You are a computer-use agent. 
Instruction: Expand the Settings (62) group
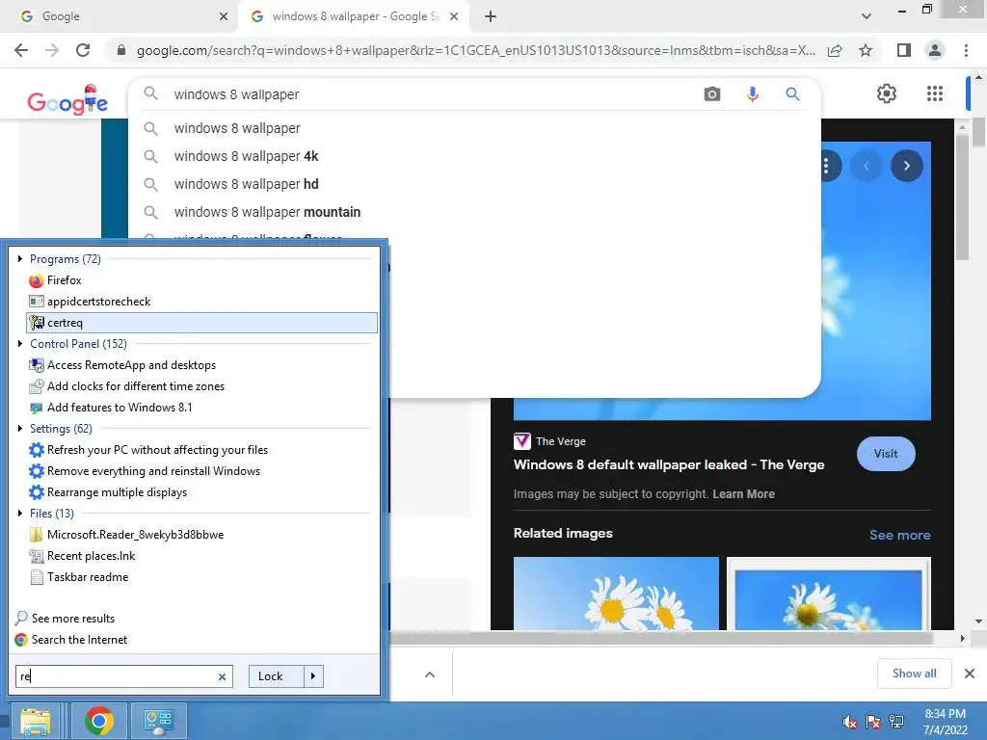click(x=20, y=429)
